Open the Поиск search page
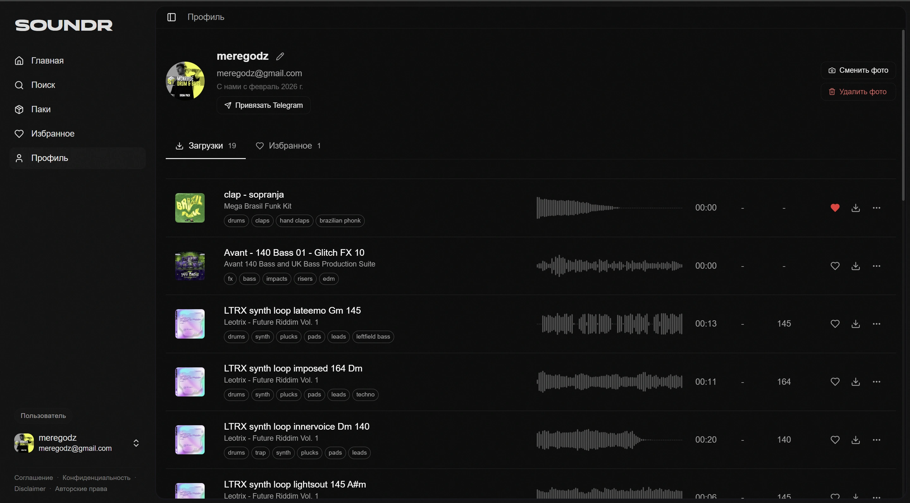This screenshot has height=503, width=910. coord(43,85)
